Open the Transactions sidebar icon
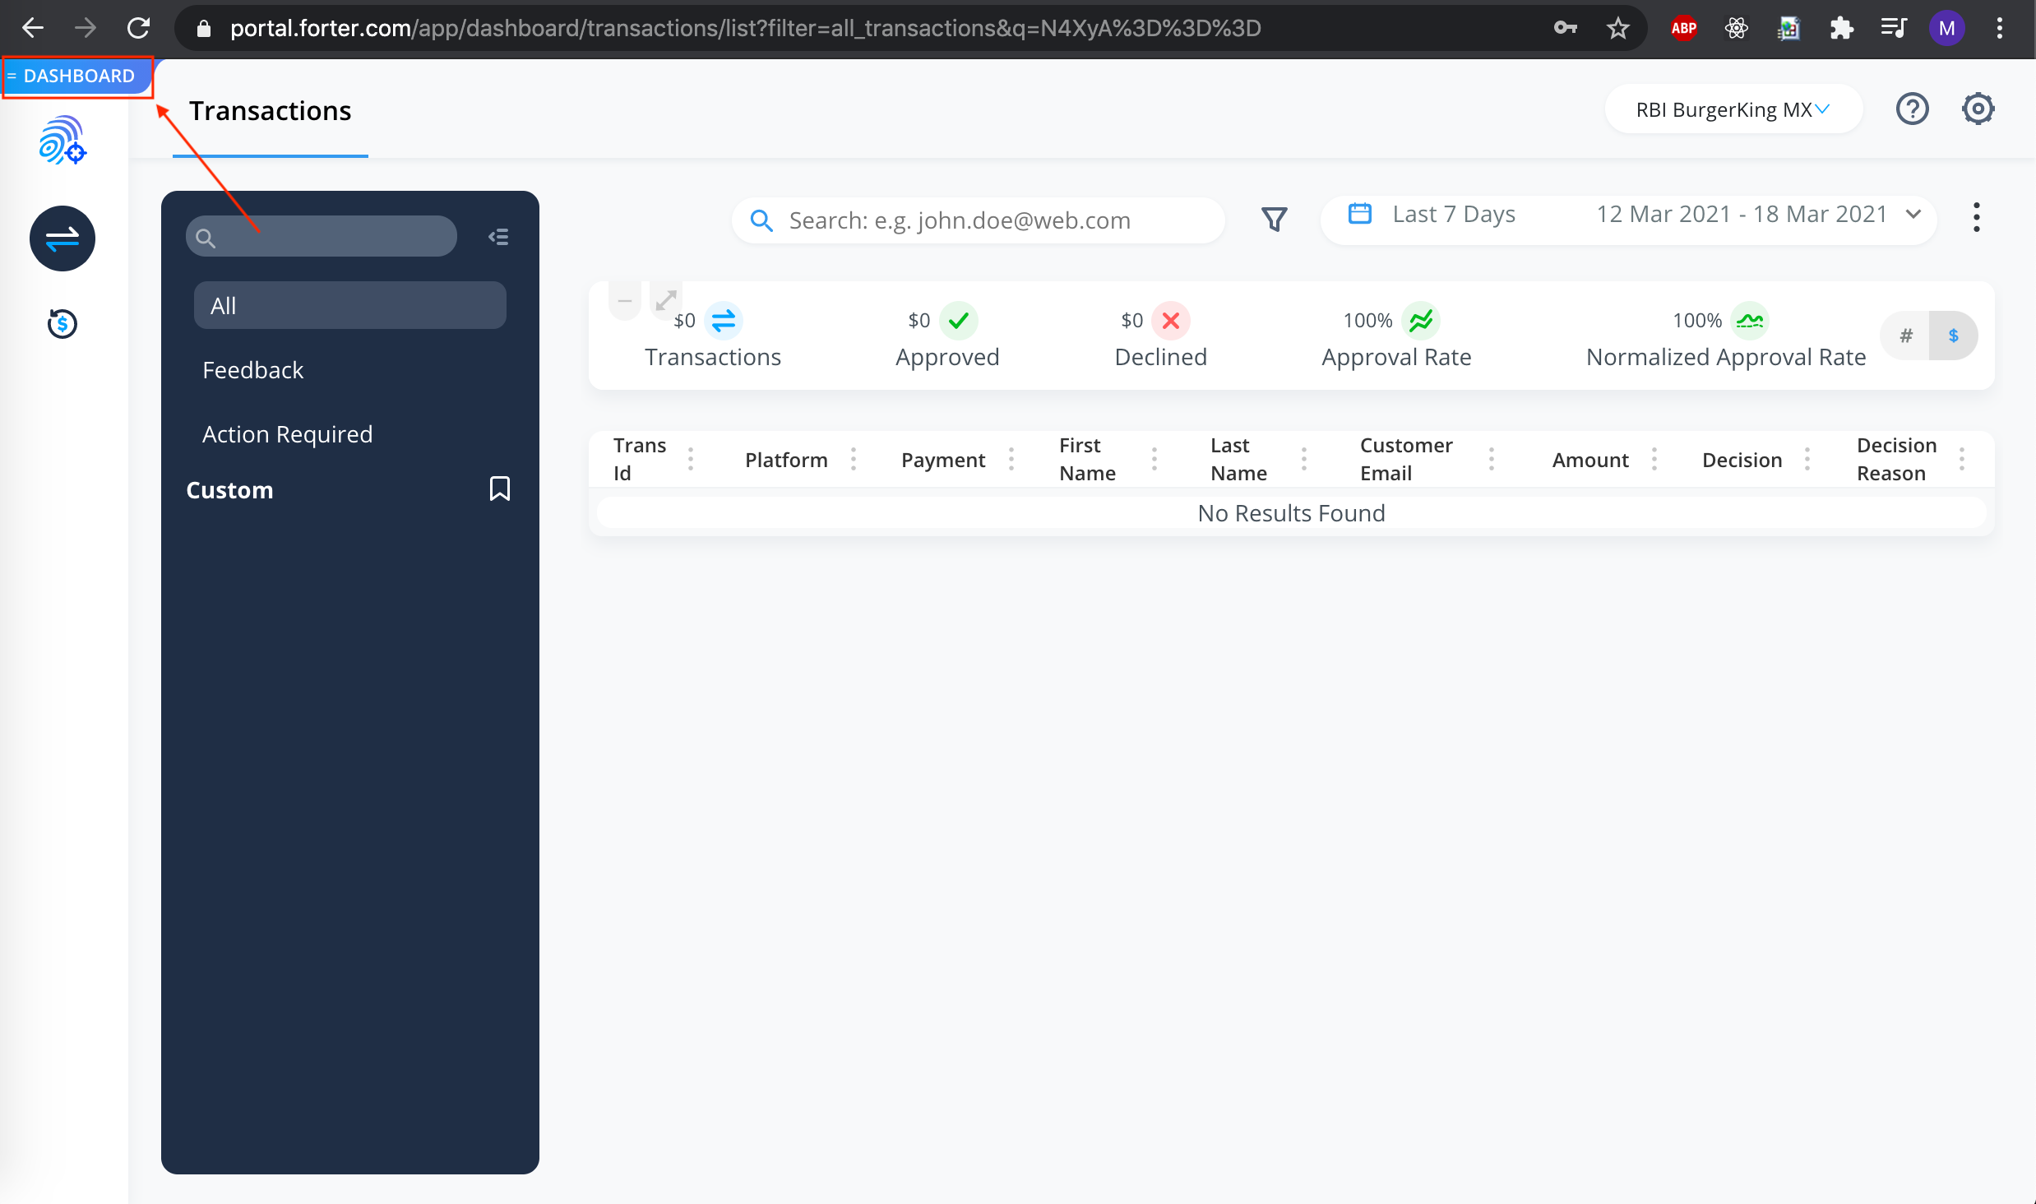The image size is (2036, 1204). pyautogui.click(x=62, y=238)
